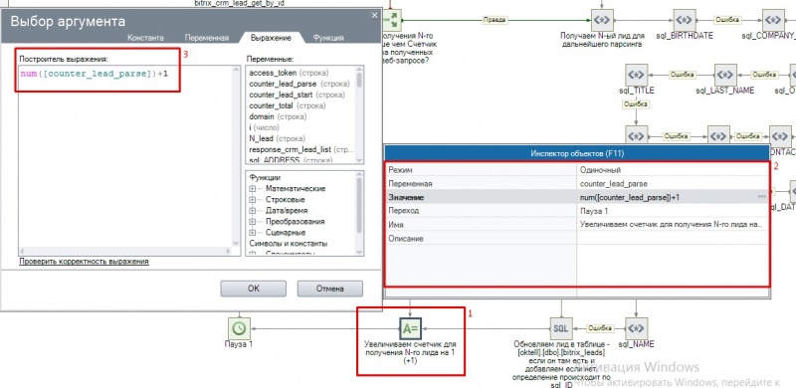Image resolution: width=796 pixels, height=388 pixels.
Task: Click 'Ошибка' label between sql_TITLE and sql_LAST_NAME
Action: pos(682,75)
